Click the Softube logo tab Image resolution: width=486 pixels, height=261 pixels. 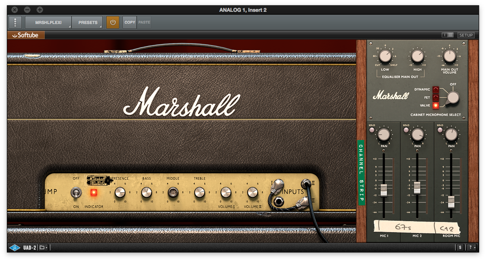(x=26, y=35)
